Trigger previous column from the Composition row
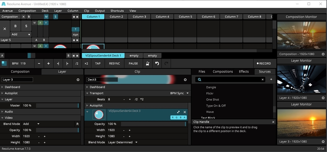Image resolution: width=327 pixels, height=152 pixels. [x=74, y=17]
